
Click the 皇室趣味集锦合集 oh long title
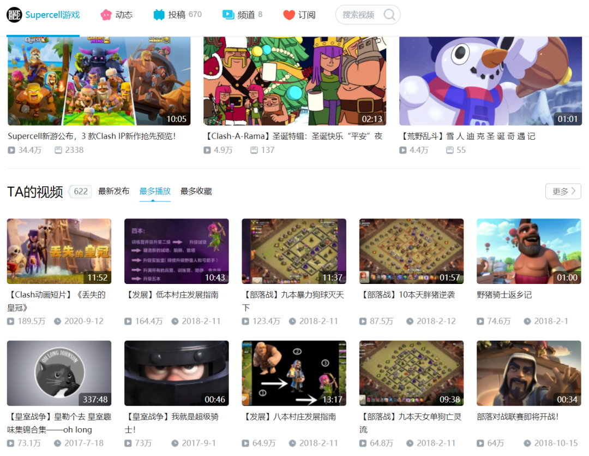tap(59, 423)
